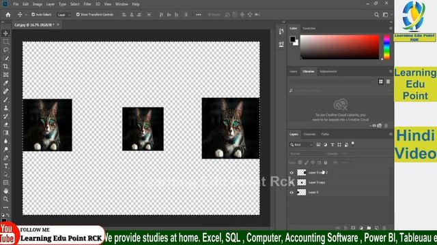The image size is (437, 245).
Task: Filter layers by type layers icon
Action: pyautogui.click(x=333, y=145)
